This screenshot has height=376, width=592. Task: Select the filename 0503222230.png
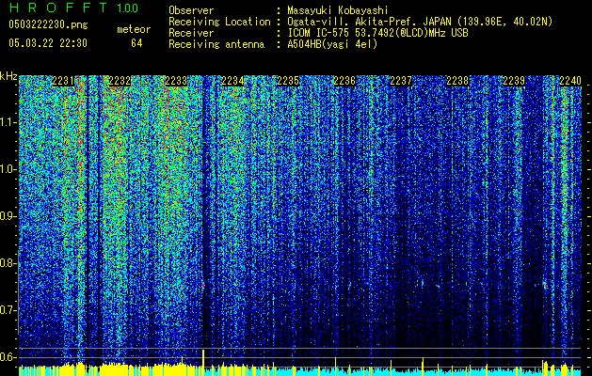48,24
